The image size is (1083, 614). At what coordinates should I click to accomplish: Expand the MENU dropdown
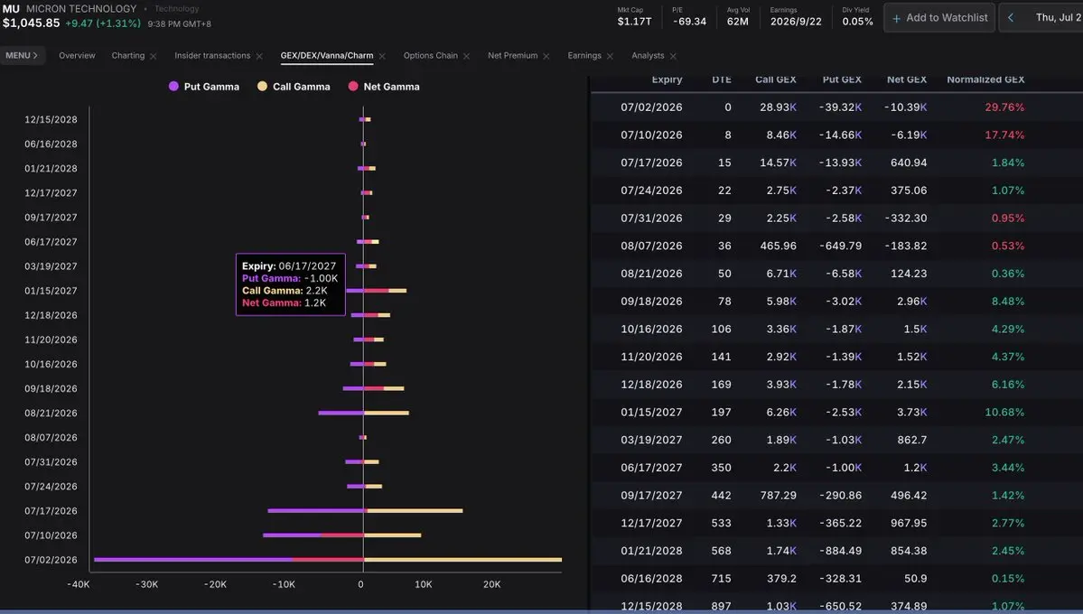22,55
